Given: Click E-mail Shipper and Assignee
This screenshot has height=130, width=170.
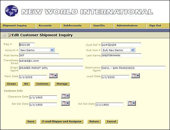Looking at the screenshot, I should click(x=62, y=122).
